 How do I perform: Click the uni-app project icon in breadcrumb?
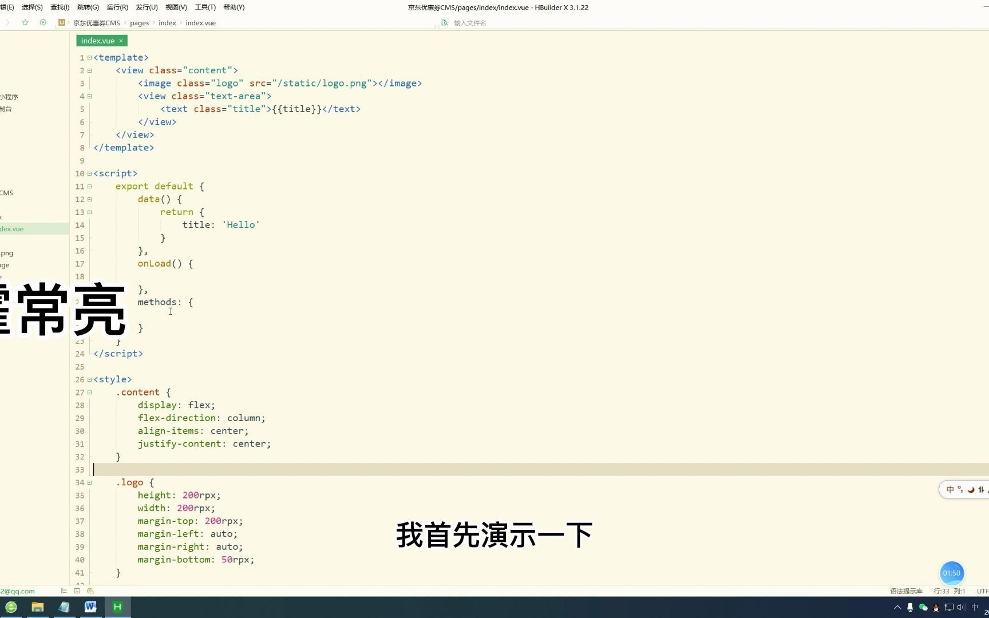point(62,22)
